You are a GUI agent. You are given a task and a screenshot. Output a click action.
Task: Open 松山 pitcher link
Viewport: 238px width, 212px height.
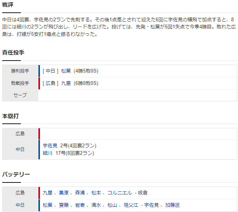click(112, 205)
